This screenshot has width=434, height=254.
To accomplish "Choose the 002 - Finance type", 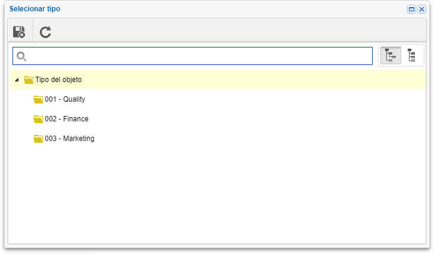I will click(x=67, y=119).
